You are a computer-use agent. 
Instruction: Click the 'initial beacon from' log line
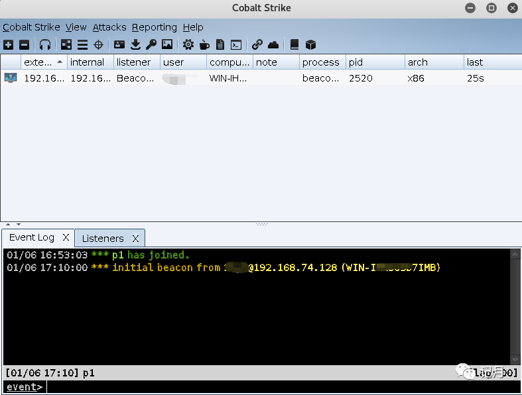224,268
